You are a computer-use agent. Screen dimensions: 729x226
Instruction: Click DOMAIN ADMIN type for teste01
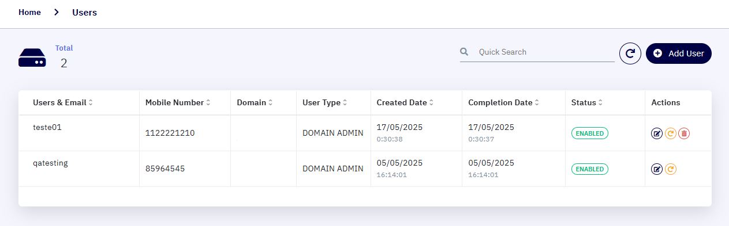coord(333,133)
